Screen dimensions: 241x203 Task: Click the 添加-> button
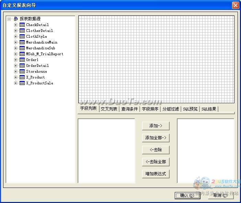156,126
